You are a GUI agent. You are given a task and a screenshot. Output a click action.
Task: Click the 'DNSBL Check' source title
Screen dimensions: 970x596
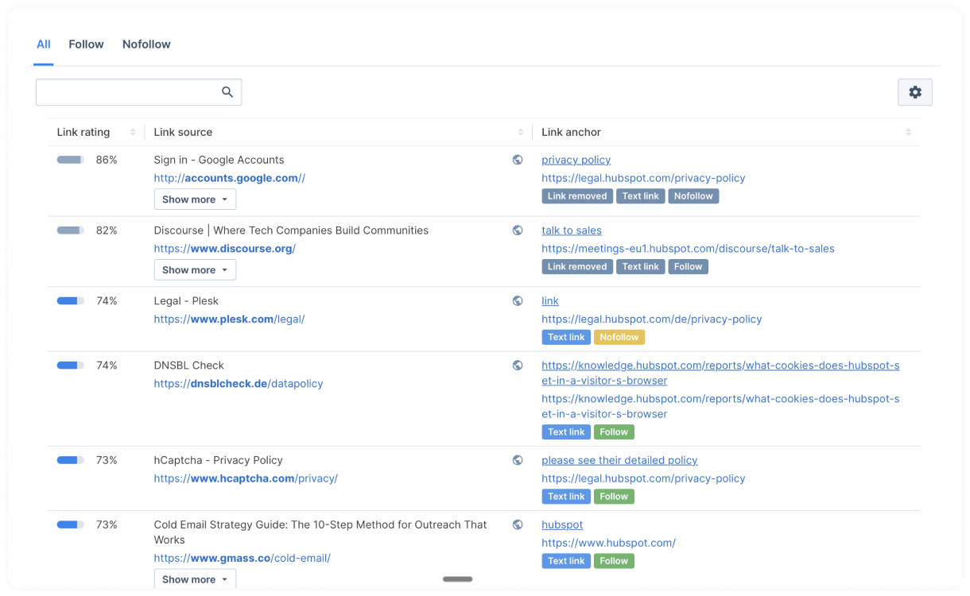pyautogui.click(x=189, y=366)
